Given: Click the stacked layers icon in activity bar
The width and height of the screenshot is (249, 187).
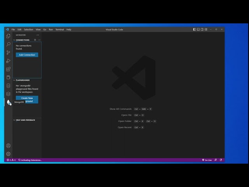Looking at the screenshot, I should 8,94.
